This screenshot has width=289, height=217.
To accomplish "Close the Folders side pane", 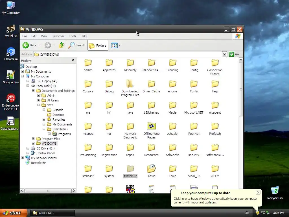I will [73, 60].
